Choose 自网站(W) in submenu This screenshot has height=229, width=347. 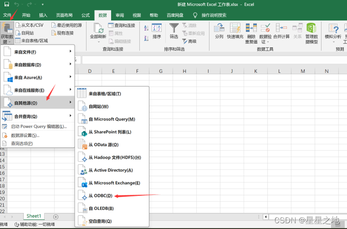tap(112, 106)
